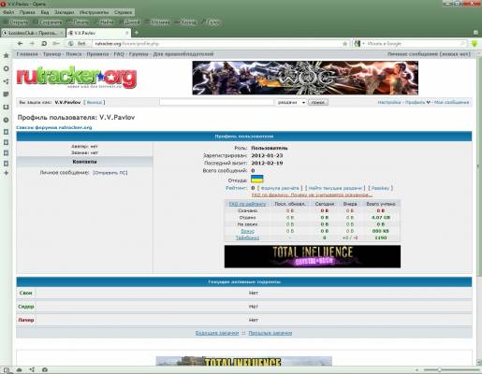Open the Файл menu

[8, 12]
